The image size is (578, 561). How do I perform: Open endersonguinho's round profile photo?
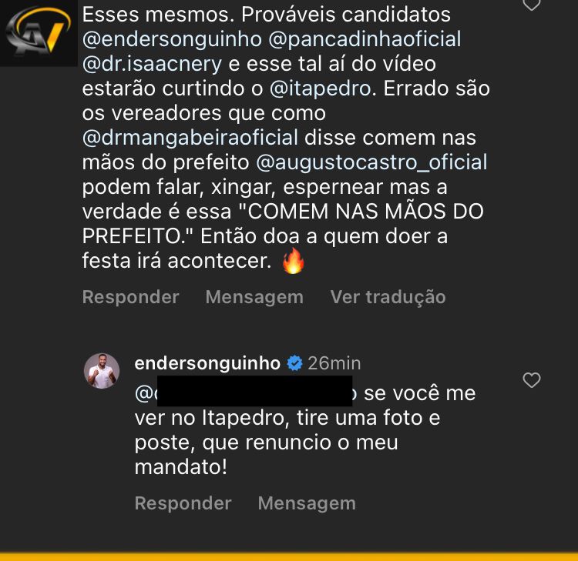coord(101,372)
